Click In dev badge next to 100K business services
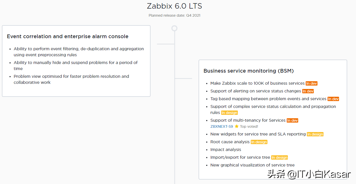Image resolution: width=356 pixels, height=184 pixels. coord(311,84)
